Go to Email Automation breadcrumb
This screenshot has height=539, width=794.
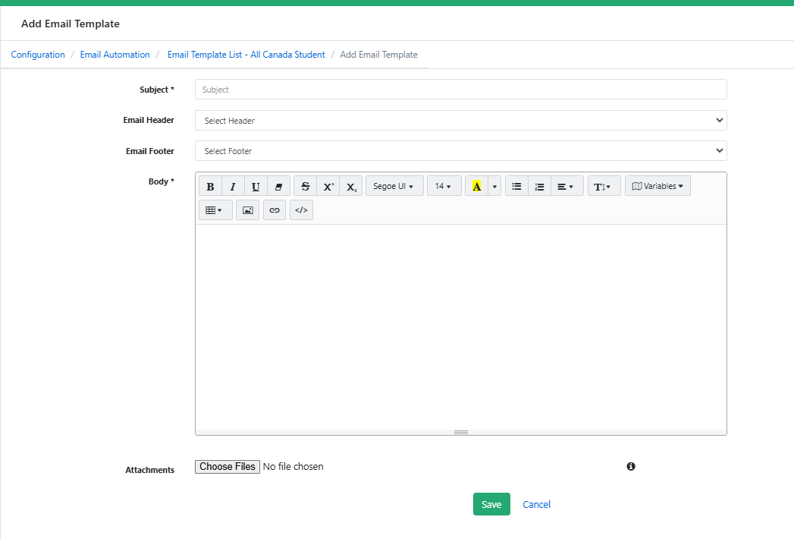tap(115, 55)
